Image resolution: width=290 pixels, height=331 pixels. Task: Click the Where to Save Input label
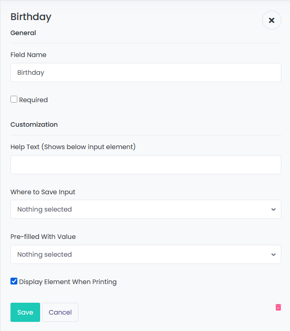click(x=43, y=192)
